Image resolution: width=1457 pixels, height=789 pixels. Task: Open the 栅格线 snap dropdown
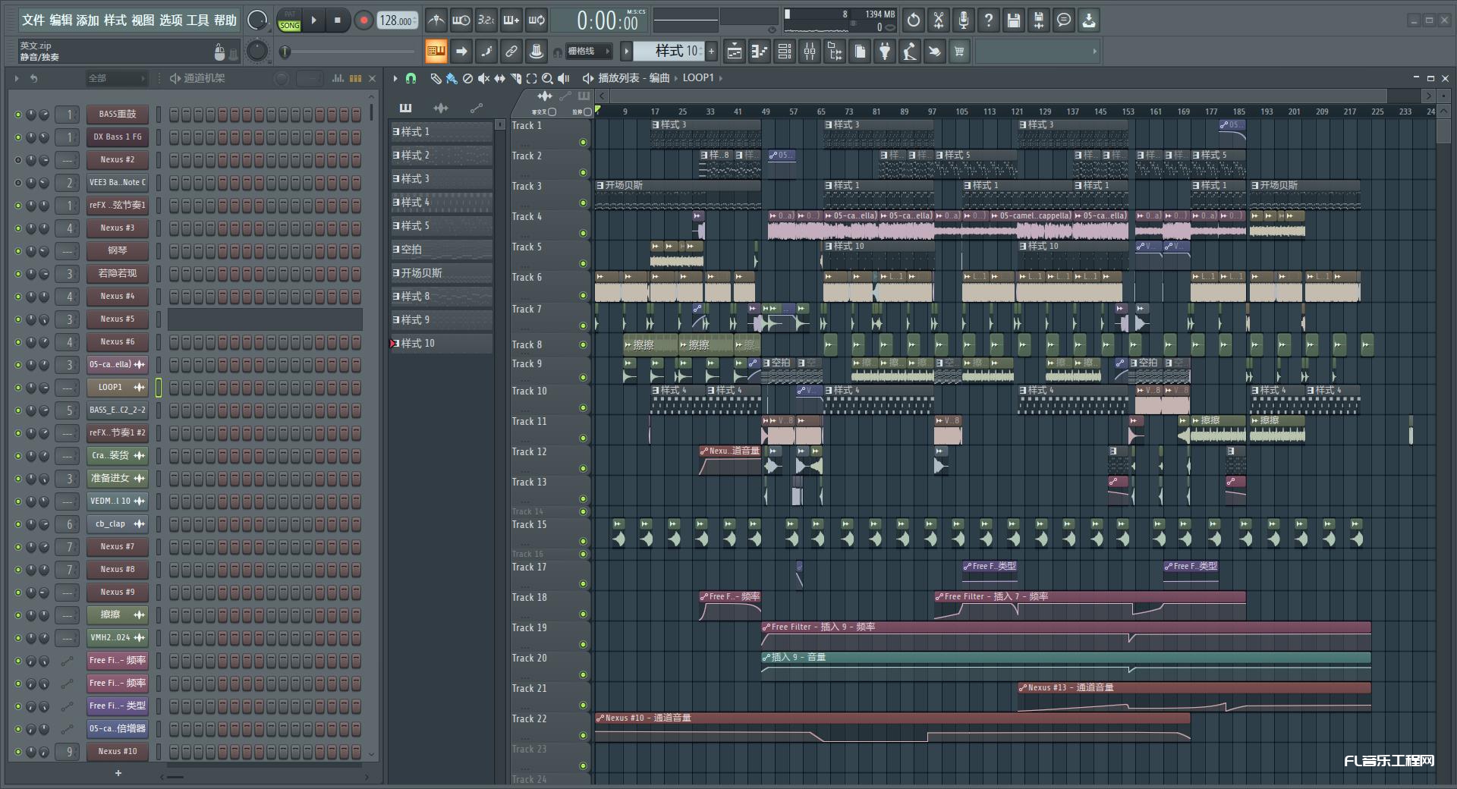[x=589, y=52]
